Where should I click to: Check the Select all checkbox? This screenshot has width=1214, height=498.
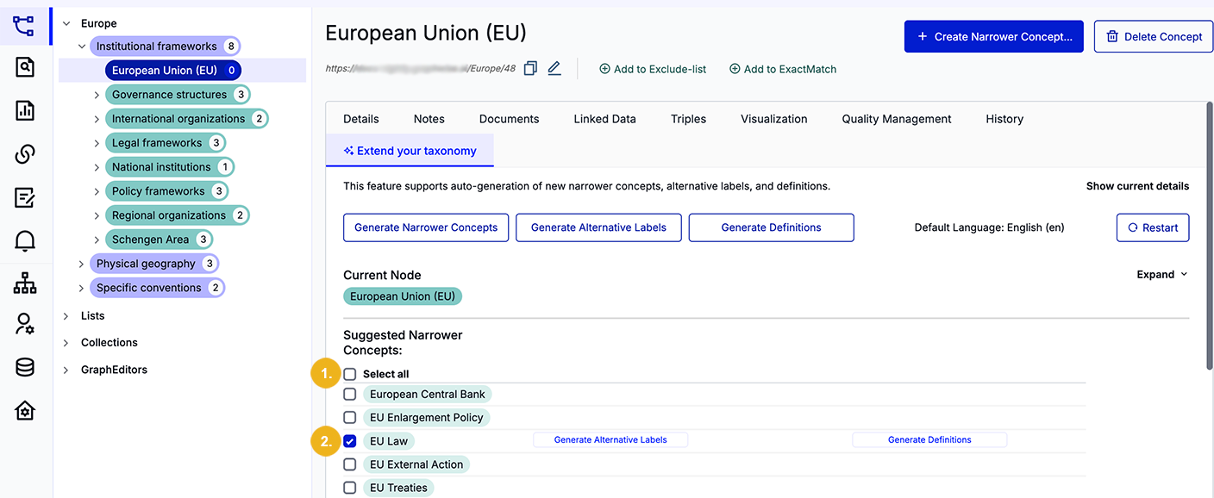tap(350, 374)
